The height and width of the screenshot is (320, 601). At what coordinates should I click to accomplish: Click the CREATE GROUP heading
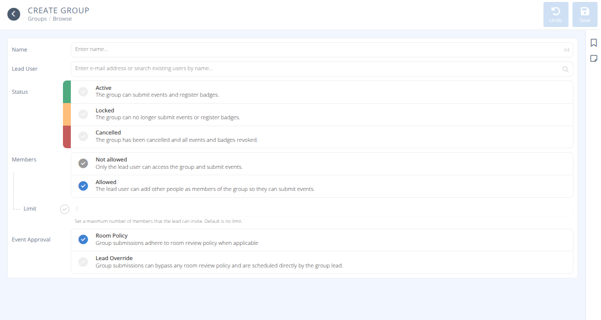coord(59,10)
